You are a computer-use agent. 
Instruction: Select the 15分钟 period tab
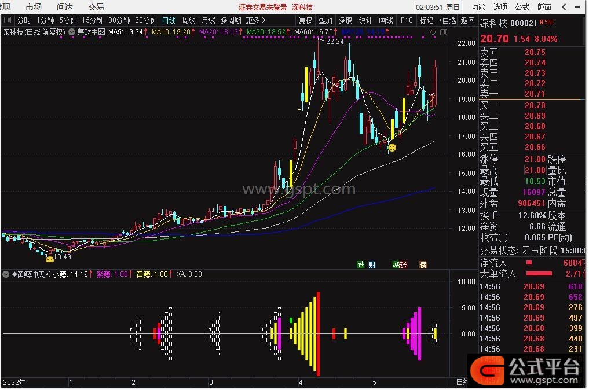93,20
